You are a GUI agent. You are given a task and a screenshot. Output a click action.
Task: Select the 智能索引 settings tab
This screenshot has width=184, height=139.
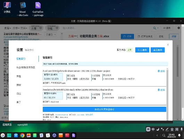coord(21,59)
